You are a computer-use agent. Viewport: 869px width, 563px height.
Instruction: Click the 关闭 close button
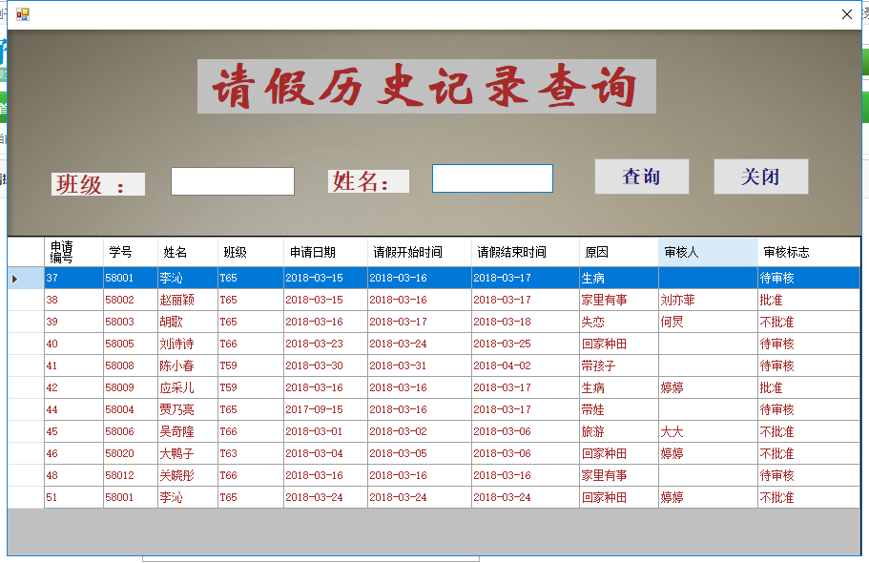(760, 177)
